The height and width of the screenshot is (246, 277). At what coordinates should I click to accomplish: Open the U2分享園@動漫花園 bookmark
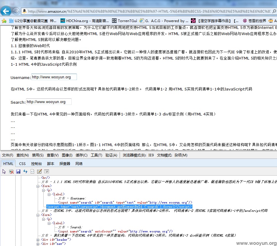tap(32, 21)
